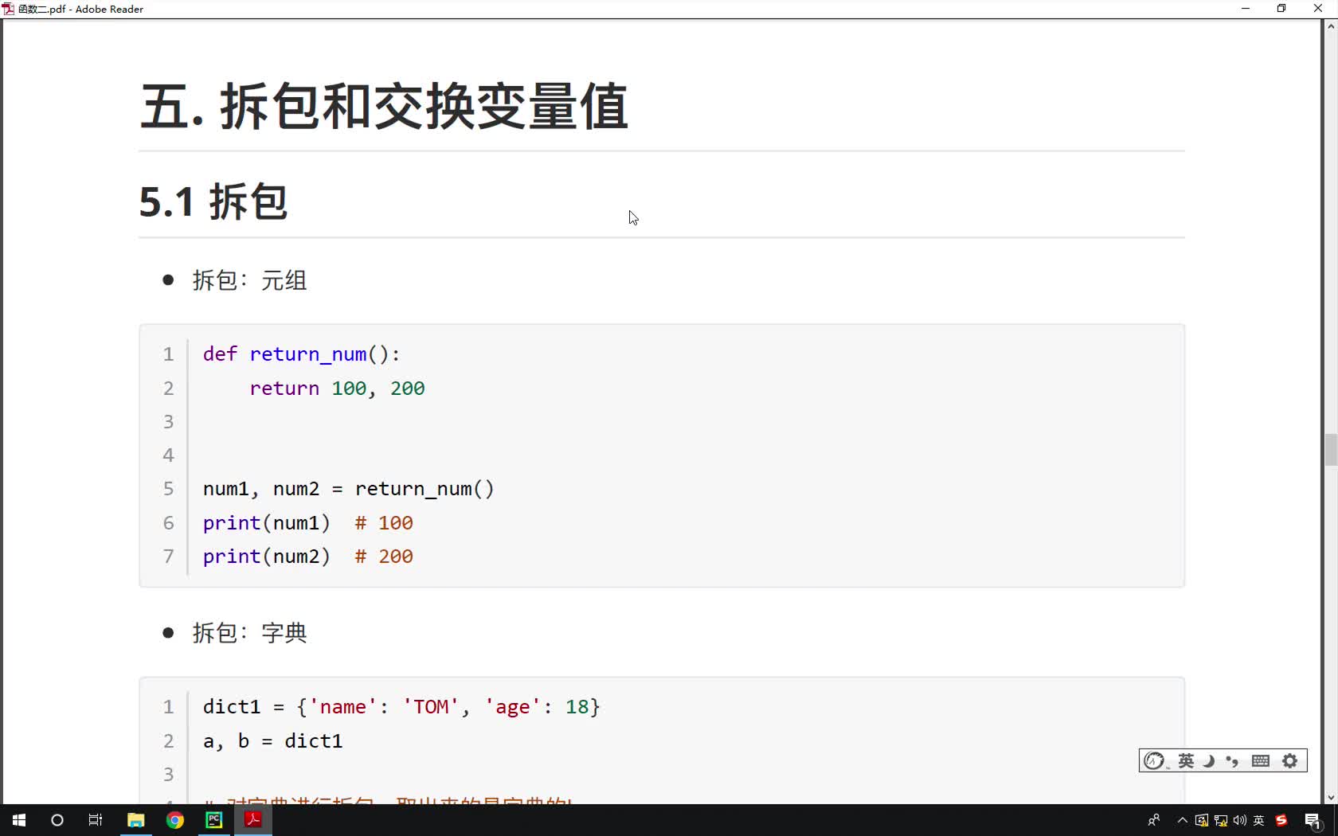Click the Cortana search circle
The image size is (1338, 836).
pos(57,820)
